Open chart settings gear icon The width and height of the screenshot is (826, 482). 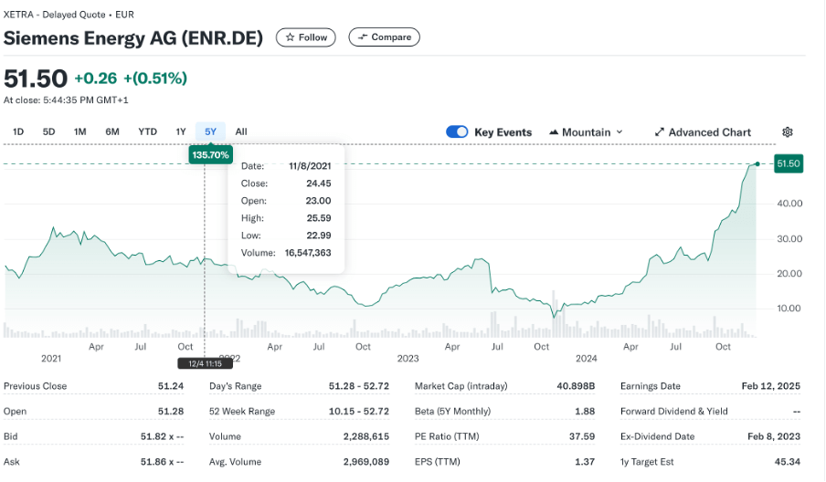788,132
